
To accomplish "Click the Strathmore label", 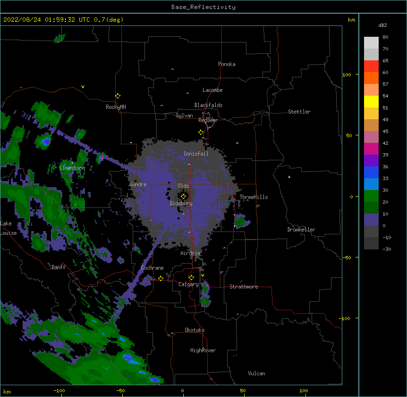I will coord(244,287).
